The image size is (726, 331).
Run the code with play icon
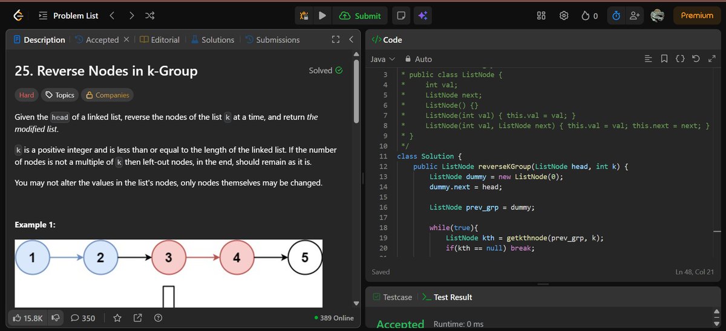point(322,16)
